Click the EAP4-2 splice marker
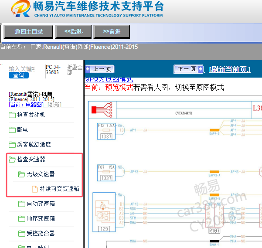This screenshot has width=262, height=248. [214, 130]
